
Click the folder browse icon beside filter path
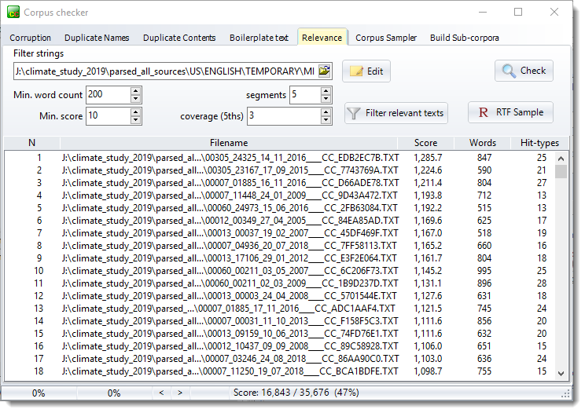tap(325, 71)
